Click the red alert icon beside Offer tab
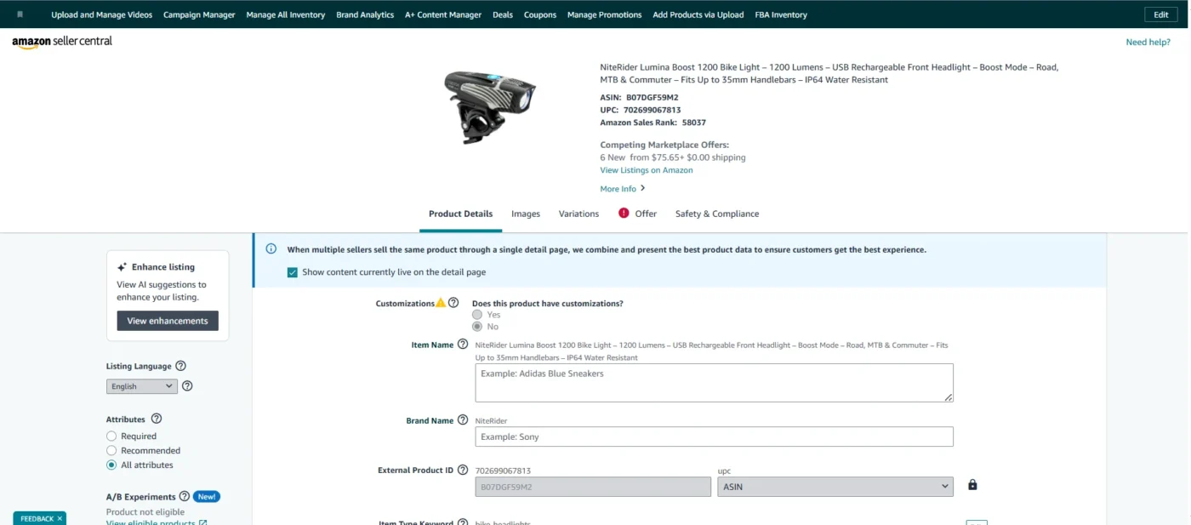1191x525 pixels. click(x=624, y=214)
